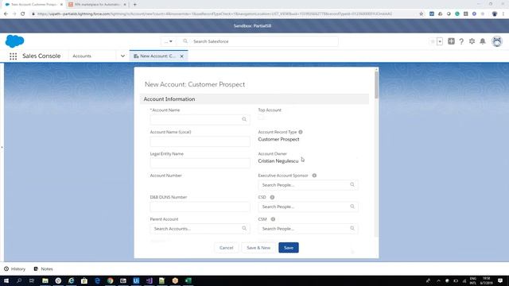Screen dimensions: 509x286
Task: Open Windows taskbar search
Action: point(19,280)
